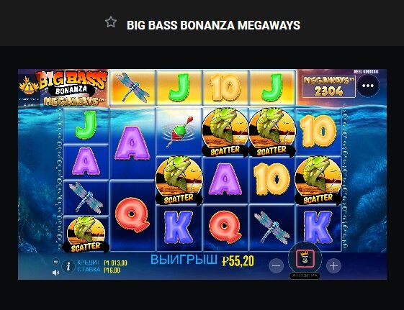Click the red fishing bobber symbol
The width and height of the screenshot is (404, 310).
[179, 131]
